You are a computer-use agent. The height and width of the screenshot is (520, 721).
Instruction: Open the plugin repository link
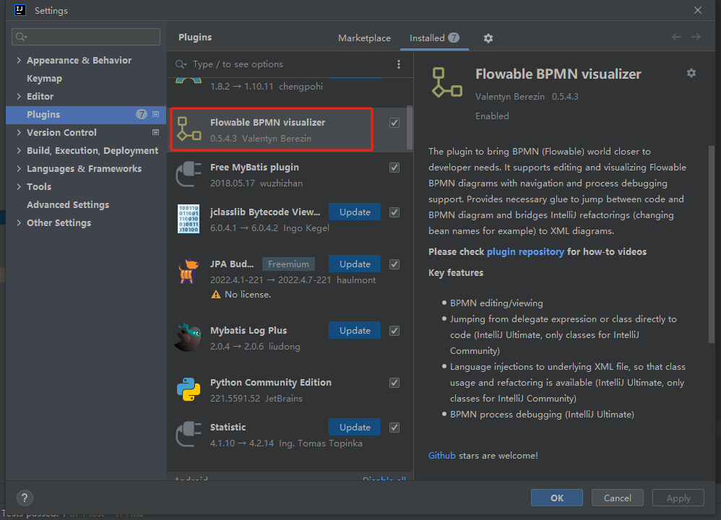point(525,251)
